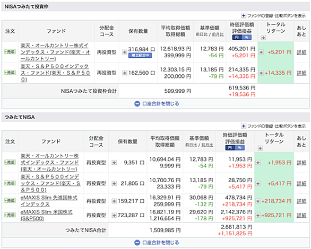Select the +1,151,825 円 total gain
This screenshot has height=249, width=311.
[235, 234]
